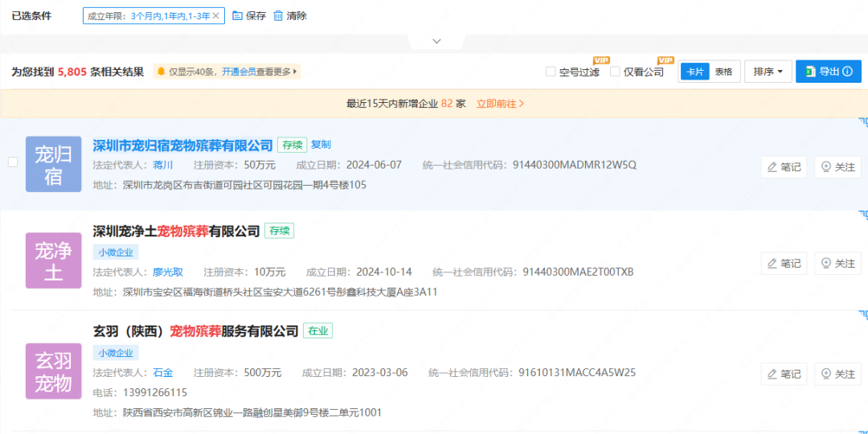Click 笔记 for 深圳市宠归宿宠物殡葬有限公司
The height and width of the screenshot is (434, 868).
784,167
